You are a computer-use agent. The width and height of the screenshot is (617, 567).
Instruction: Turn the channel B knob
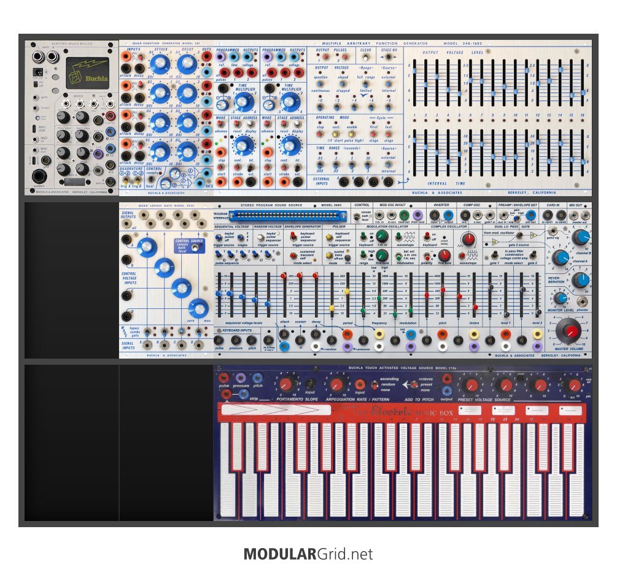[581, 237]
